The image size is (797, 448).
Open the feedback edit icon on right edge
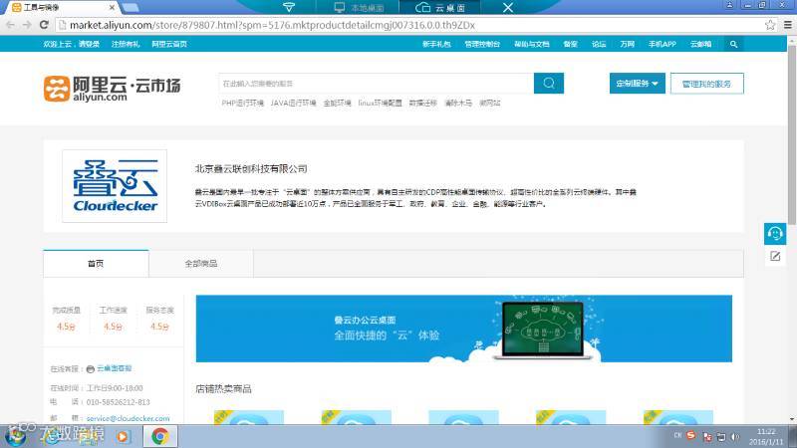point(775,256)
